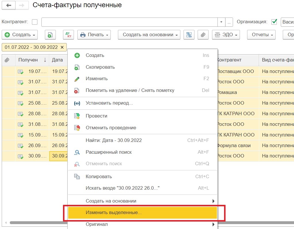Click the Копировать menu icon

pyautogui.click(x=77, y=177)
